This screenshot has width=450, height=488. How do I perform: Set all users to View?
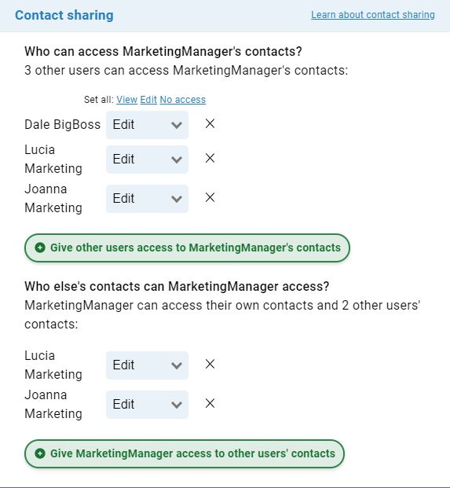click(127, 100)
